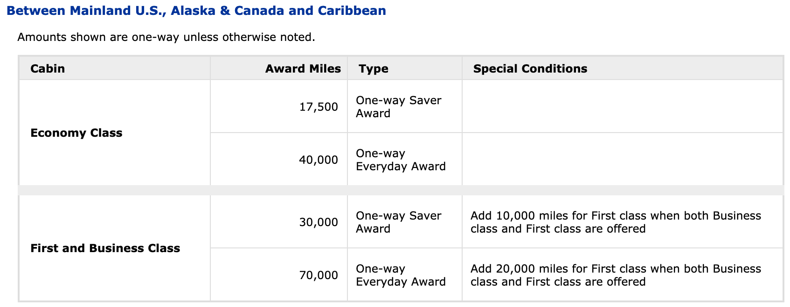Select Economy 'One-way Saver Award' type cell
This screenshot has height=307, width=790.
pos(405,107)
